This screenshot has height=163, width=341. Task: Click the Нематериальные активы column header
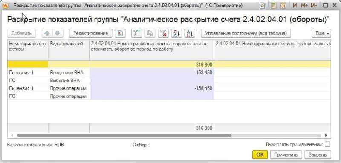pyautogui.click(x=28, y=49)
